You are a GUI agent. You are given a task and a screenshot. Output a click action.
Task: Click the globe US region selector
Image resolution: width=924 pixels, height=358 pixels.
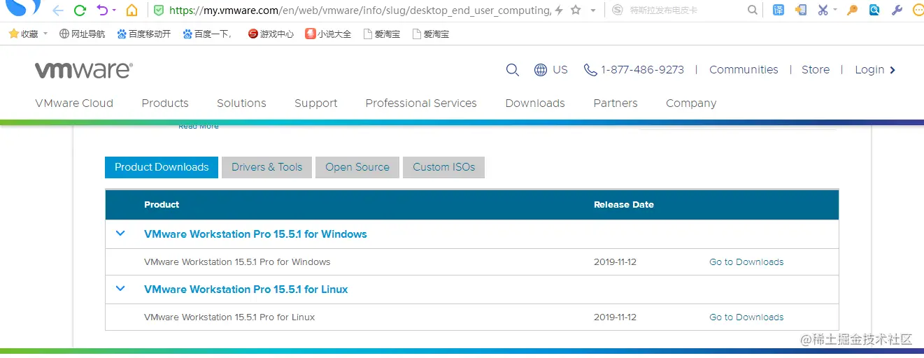click(x=550, y=70)
